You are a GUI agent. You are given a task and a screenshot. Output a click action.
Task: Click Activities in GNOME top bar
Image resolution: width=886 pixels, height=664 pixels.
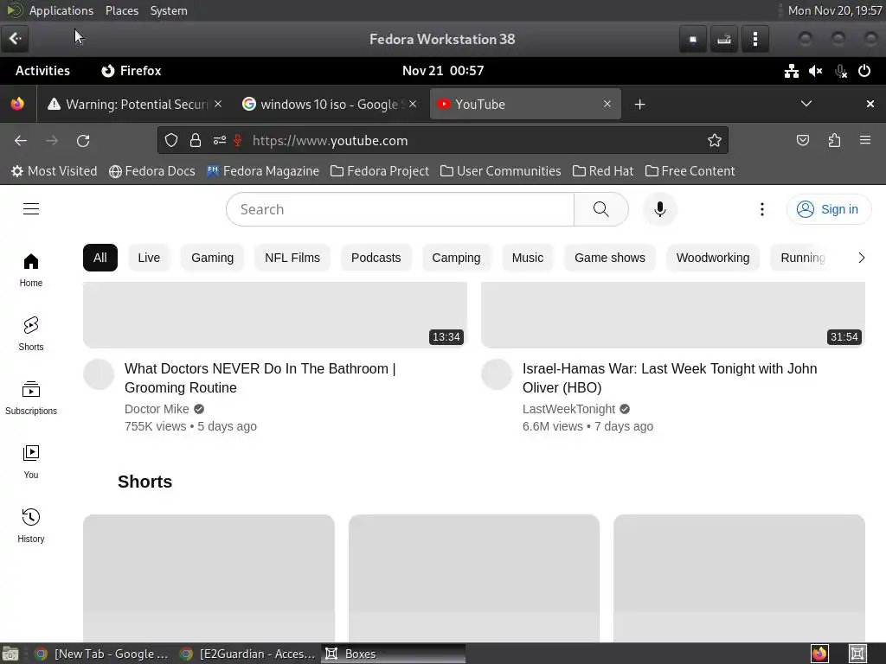[x=43, y=71]
